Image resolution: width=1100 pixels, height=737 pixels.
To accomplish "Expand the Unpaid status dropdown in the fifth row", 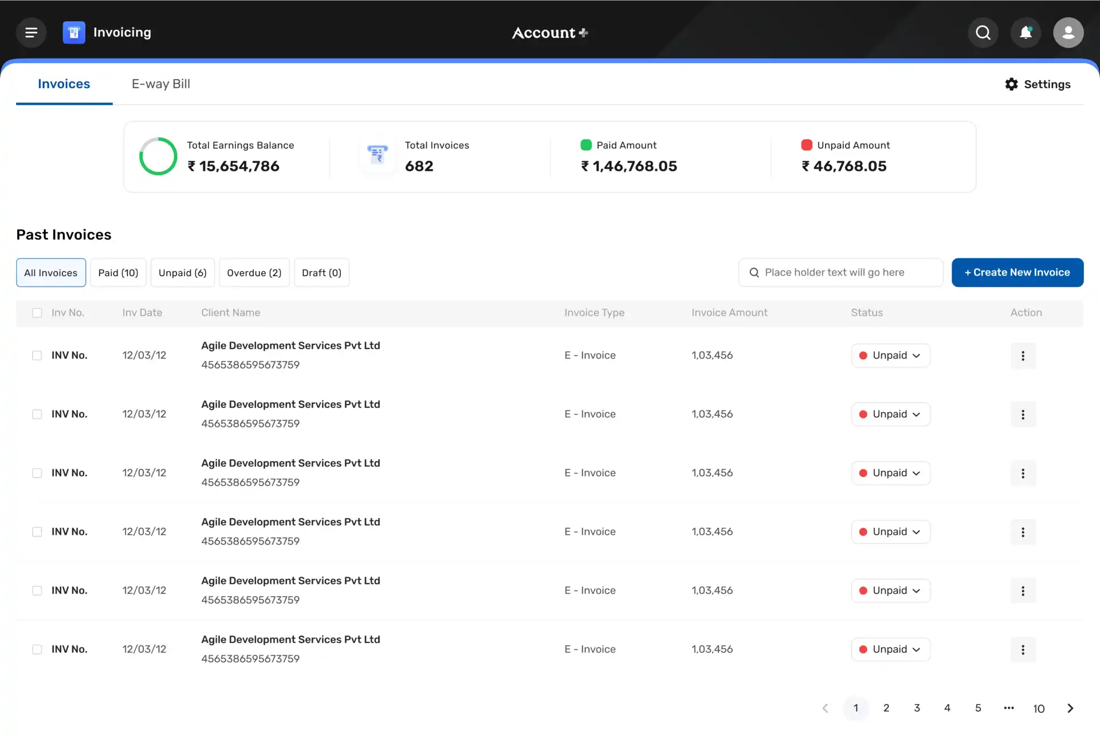I will (890, 591).
